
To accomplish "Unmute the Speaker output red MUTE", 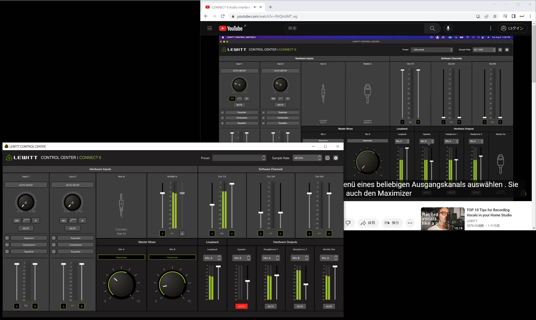I will [x=242, y=306].
